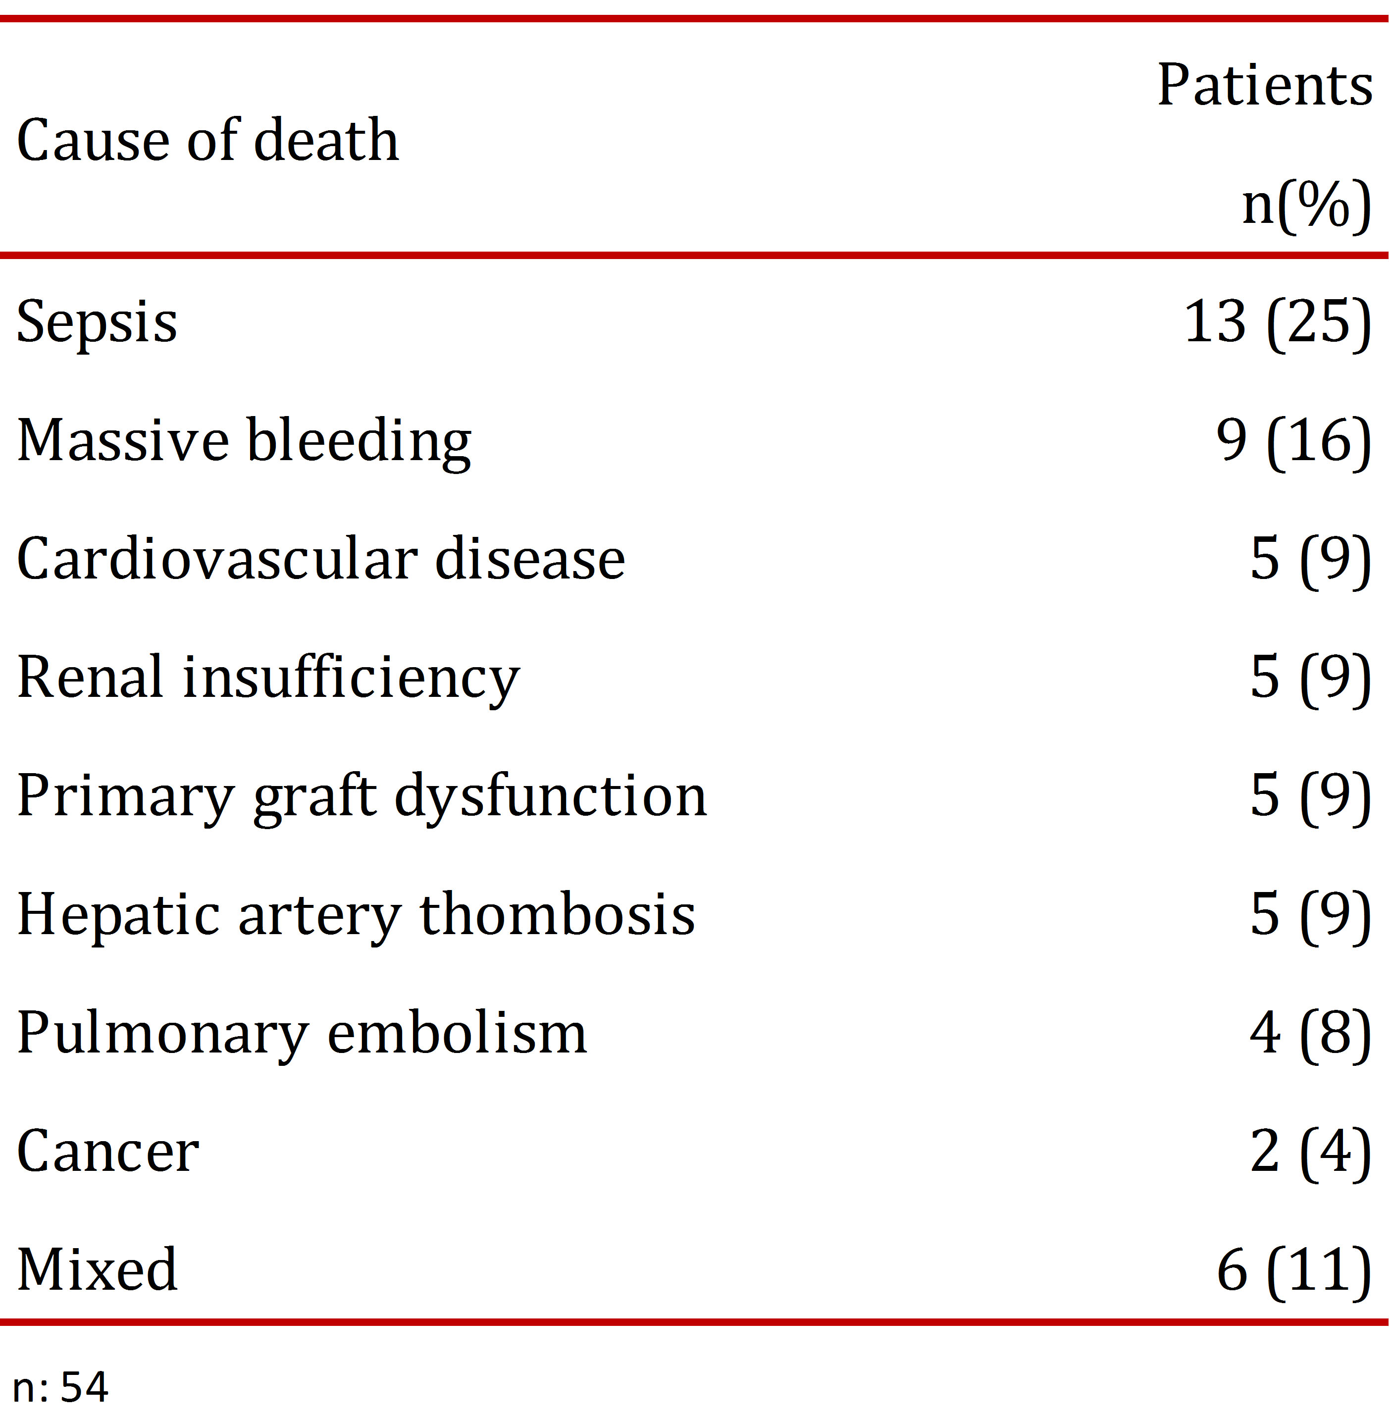This screenshot has height=1419, width=1389.
Task: Click the '13 (25)' value cell
Action: [1277, 322]
